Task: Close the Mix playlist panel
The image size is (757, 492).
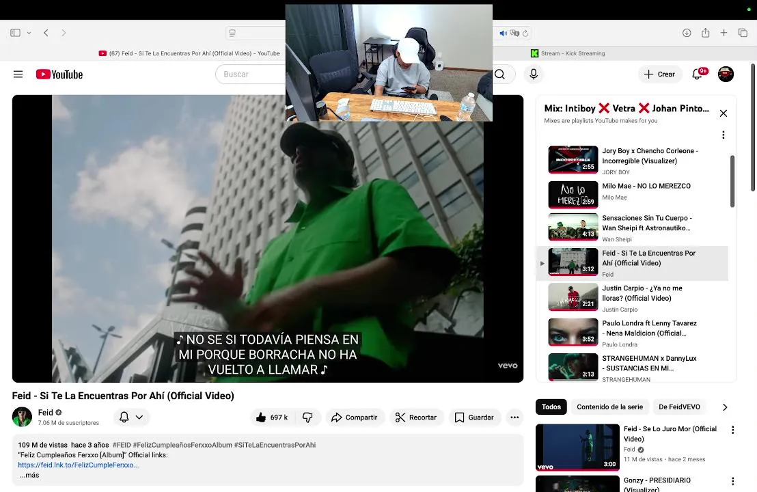Action: 724,113
